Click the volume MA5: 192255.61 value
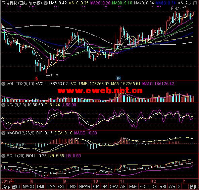The width and height of the screenshot is (199, 190). tap(126, 84)
